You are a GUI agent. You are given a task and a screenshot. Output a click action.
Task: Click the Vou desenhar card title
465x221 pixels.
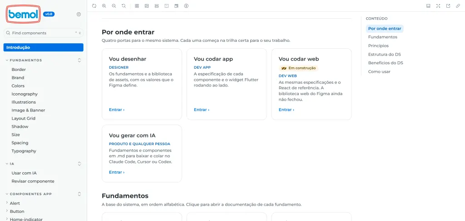click(x=128, y=59)
